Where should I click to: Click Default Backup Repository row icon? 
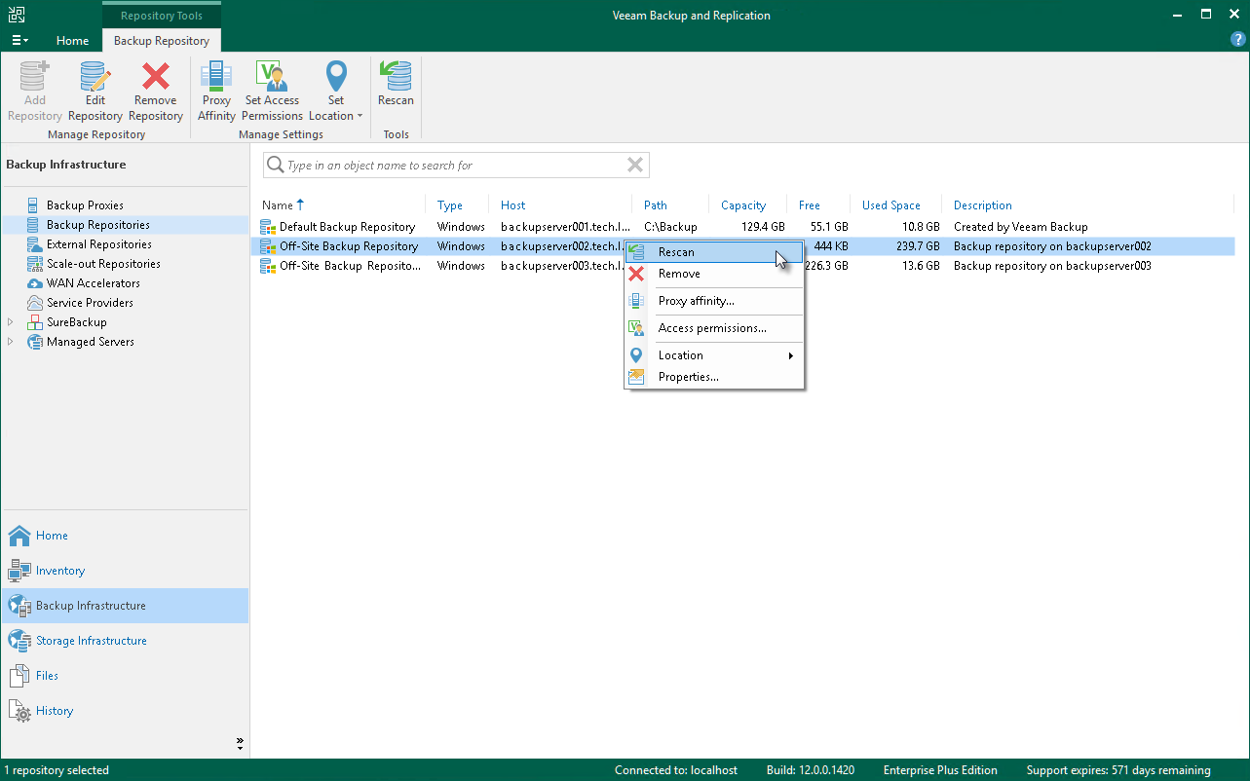click(x=268, y=227)
